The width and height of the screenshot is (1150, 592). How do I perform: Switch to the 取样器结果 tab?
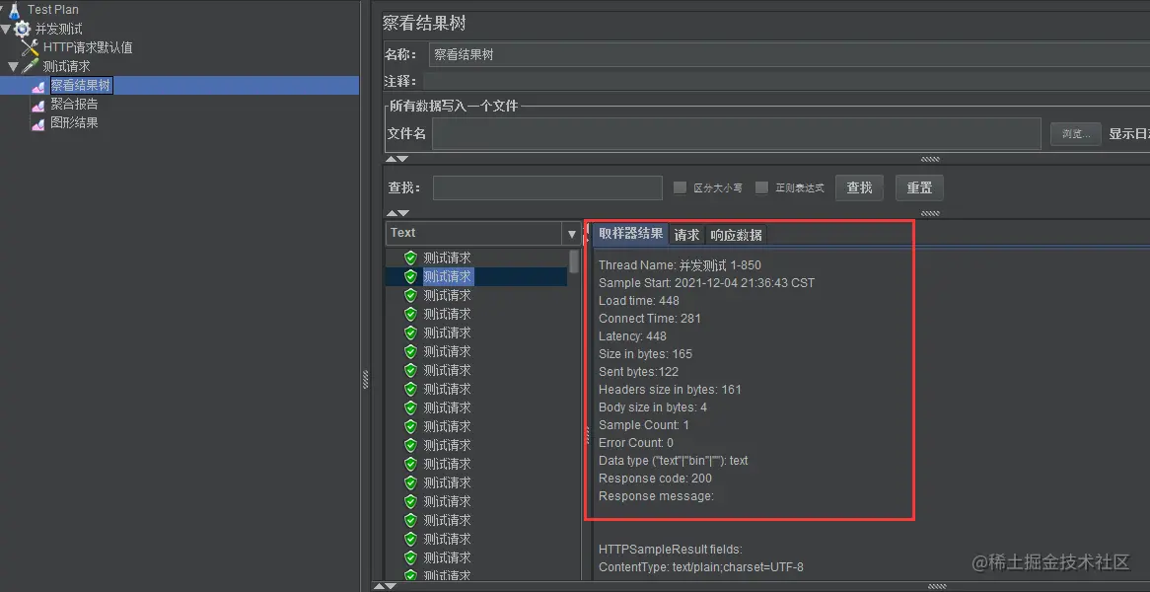tap(631, 234)
